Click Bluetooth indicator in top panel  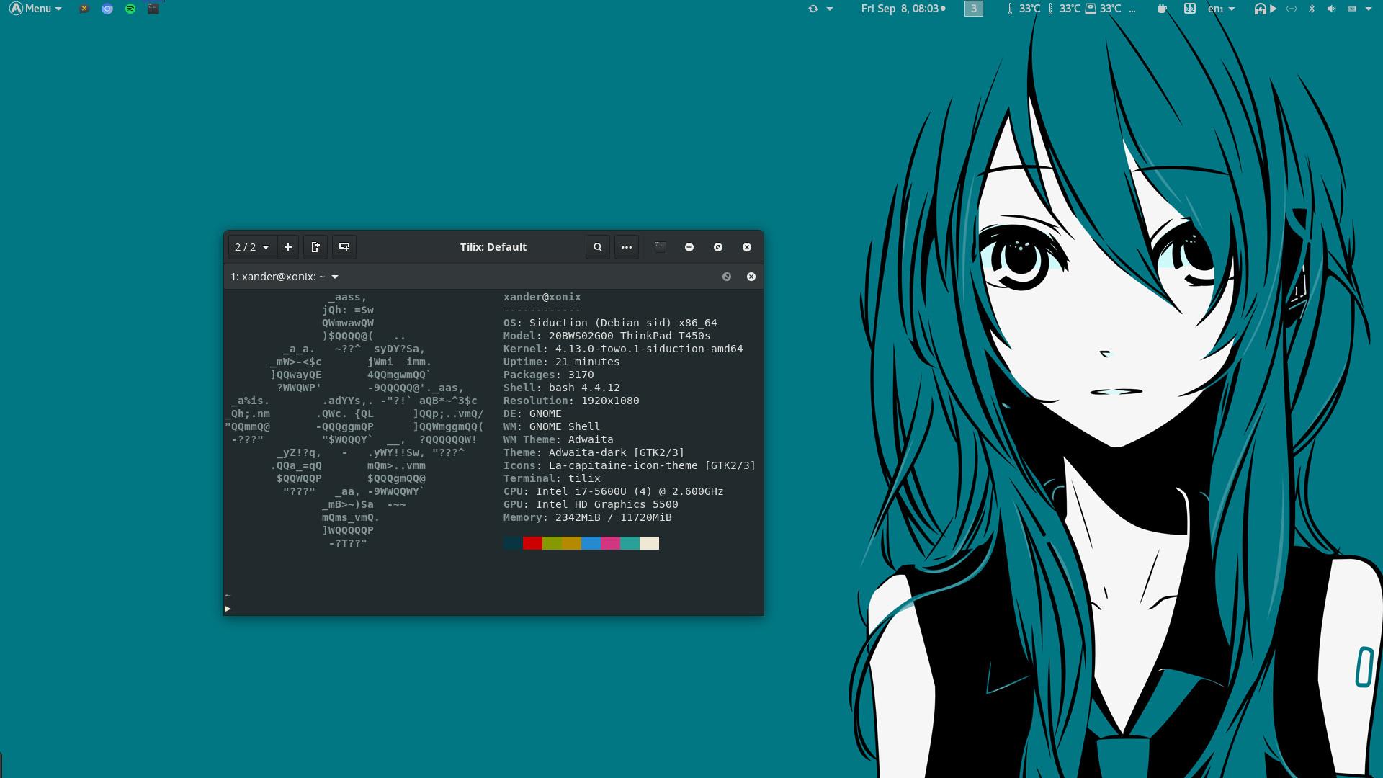coord(1312,9)
